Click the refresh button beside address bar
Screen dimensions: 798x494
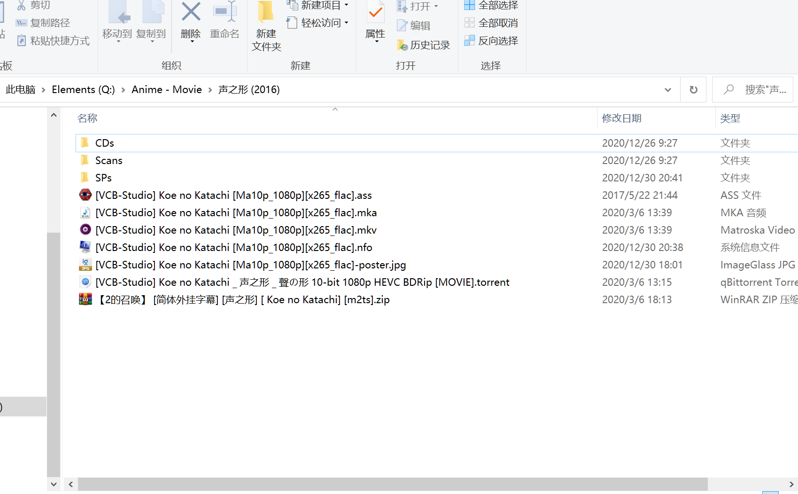click(x=693, y=89)
